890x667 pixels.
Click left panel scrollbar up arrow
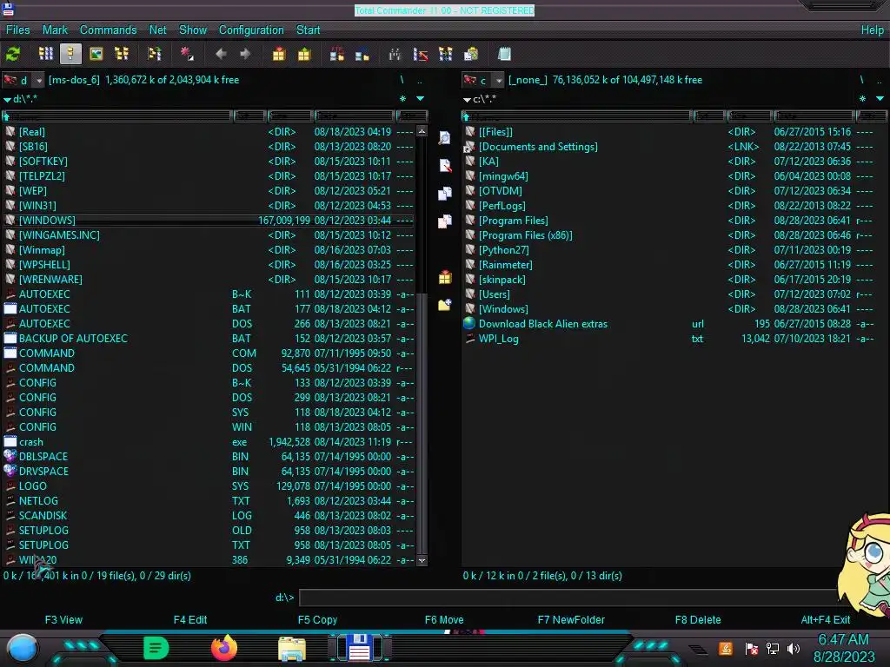click(x=422, y=132)
